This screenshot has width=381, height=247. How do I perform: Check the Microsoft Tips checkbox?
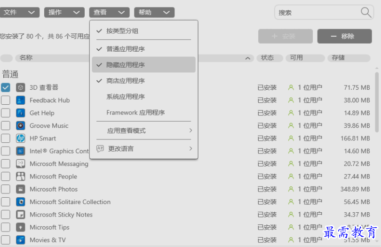click(6, 227)
